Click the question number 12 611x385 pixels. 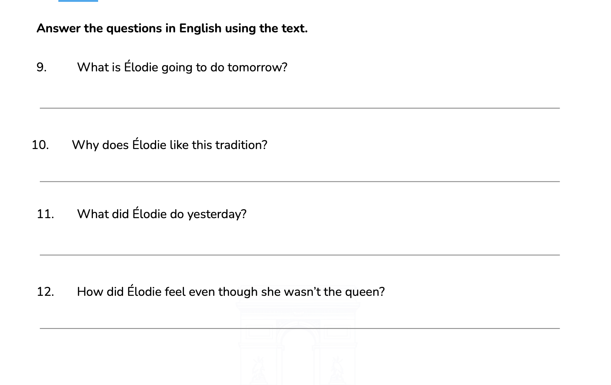click(45, 292)
